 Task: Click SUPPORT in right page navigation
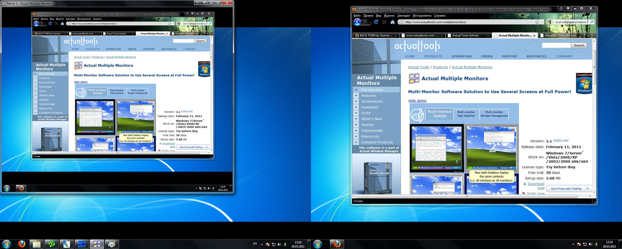[509, 56]
